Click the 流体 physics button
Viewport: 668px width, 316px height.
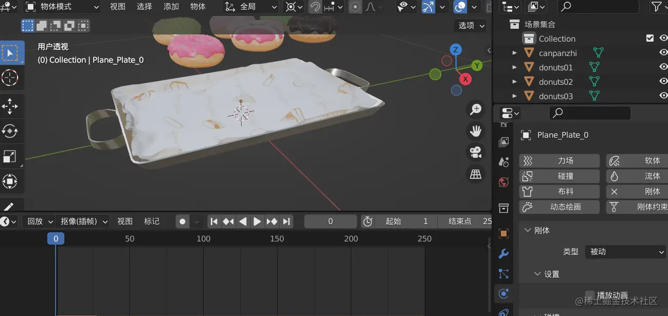637,176
